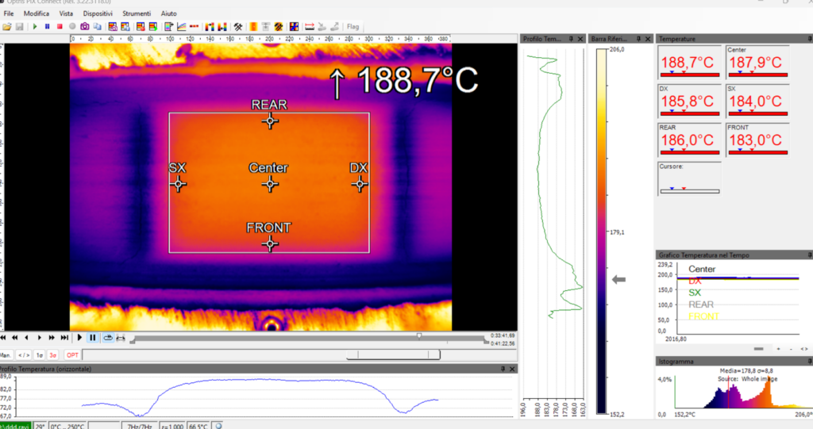This screenshot has height=429, width=813.
Task: Close the Profilo Tem... panel
Action: coord(580,39)
